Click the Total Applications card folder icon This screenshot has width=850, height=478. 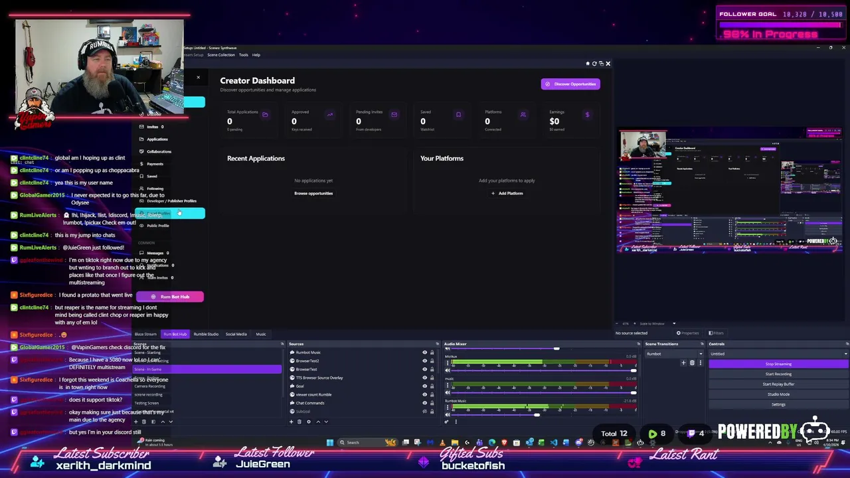point(265,115)
